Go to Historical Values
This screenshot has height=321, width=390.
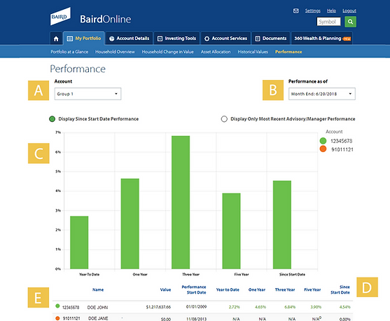pos(253,52)
